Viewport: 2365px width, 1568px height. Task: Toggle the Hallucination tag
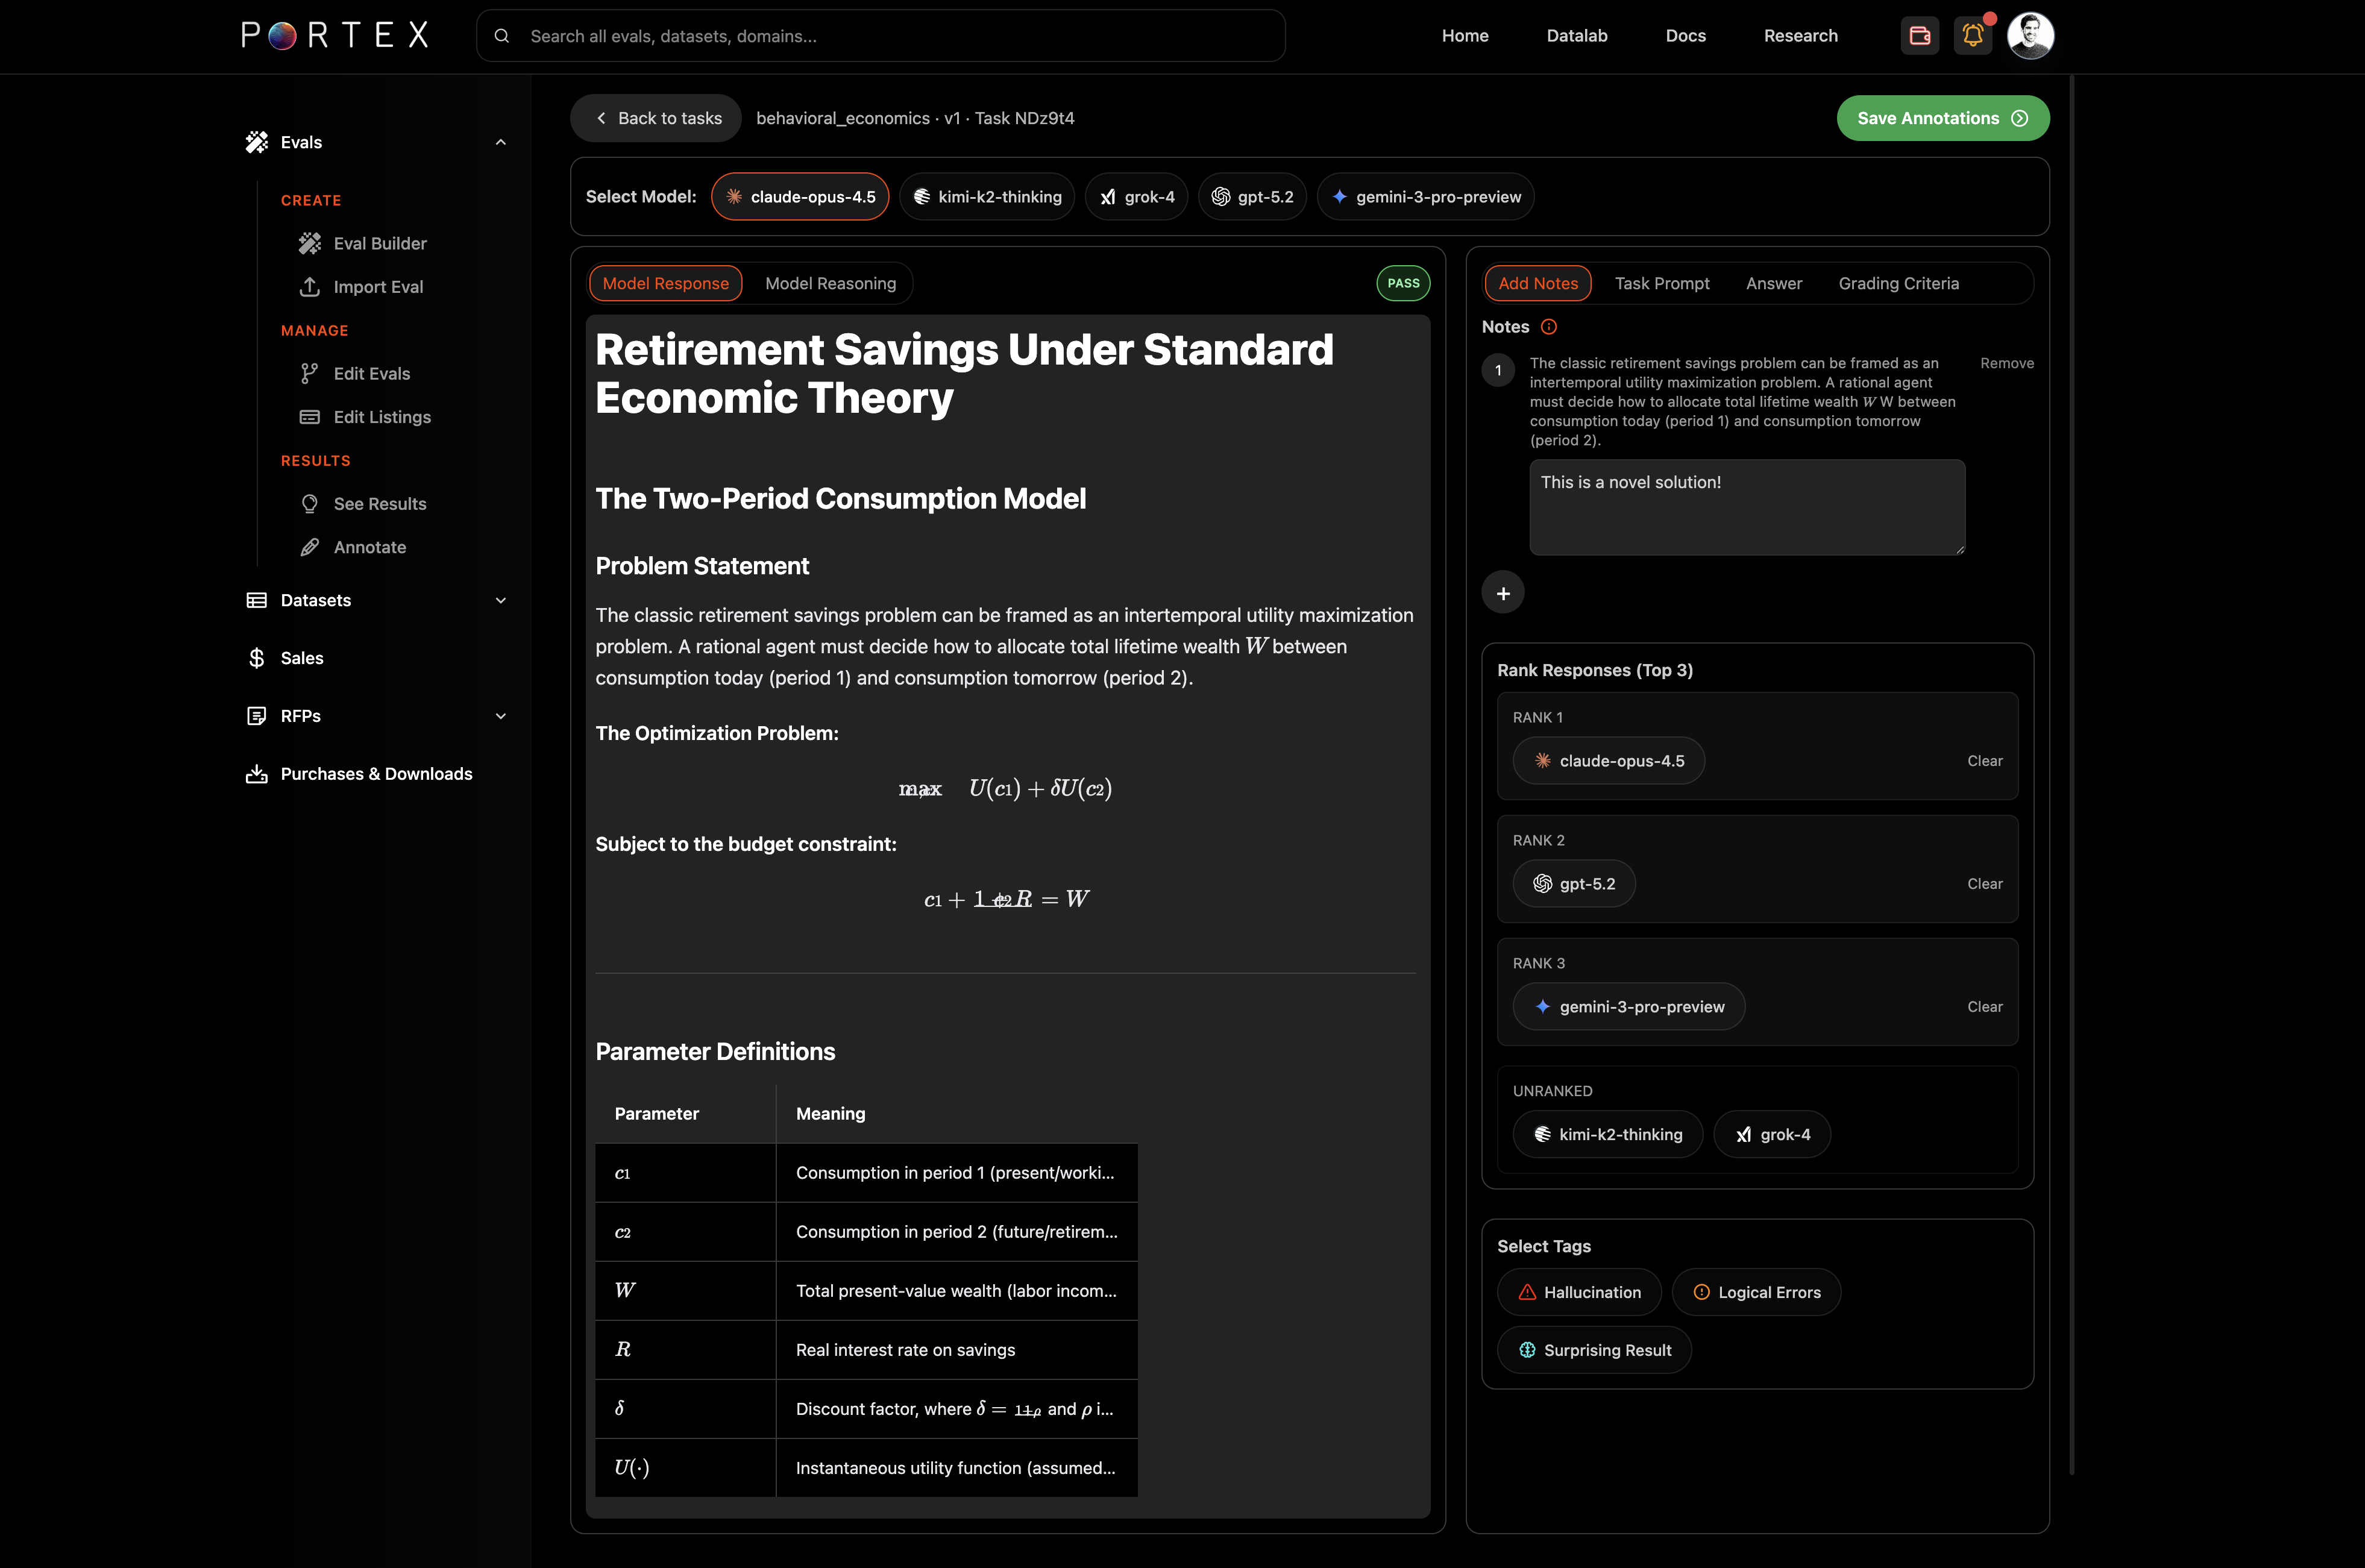tap(1578, 1292)
